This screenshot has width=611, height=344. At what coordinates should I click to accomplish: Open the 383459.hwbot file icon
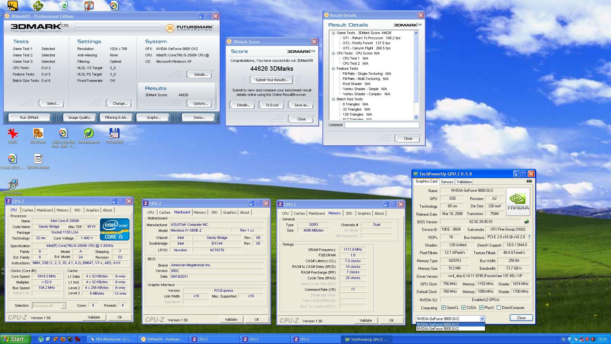[38, 159]
